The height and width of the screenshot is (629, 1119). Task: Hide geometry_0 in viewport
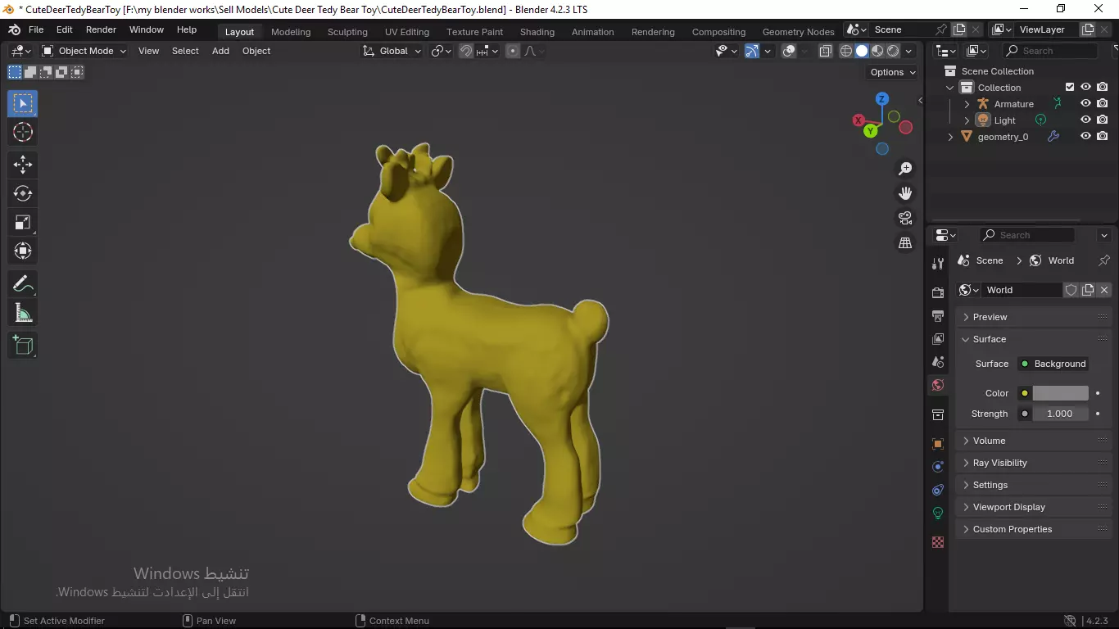[1085, 137]
